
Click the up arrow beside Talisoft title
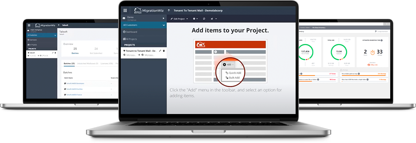(x=59, y=25)
